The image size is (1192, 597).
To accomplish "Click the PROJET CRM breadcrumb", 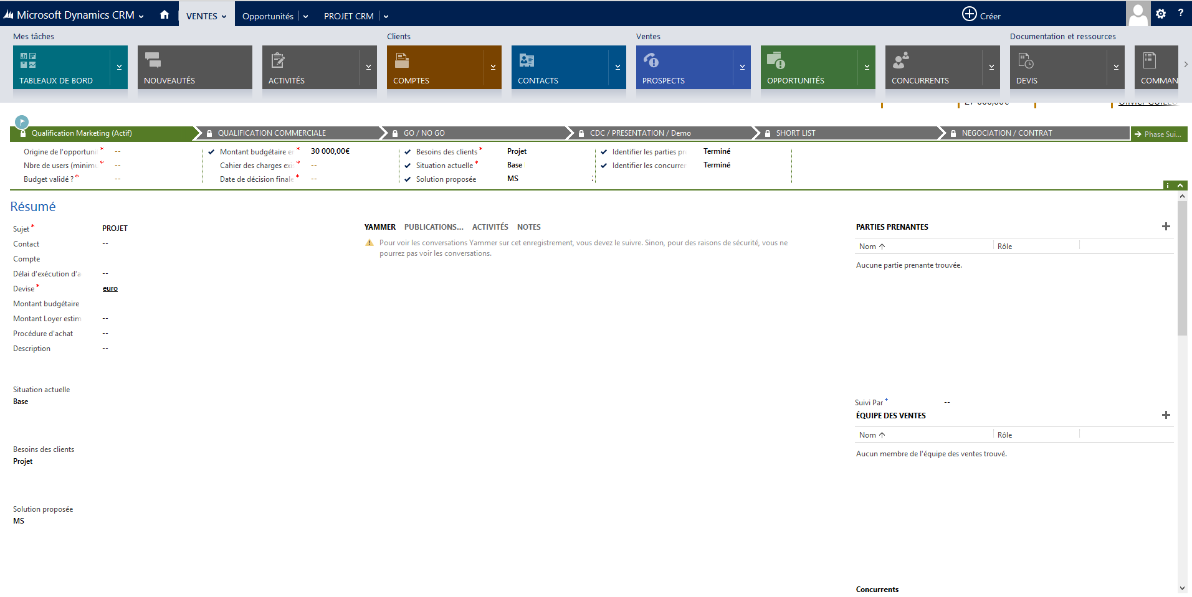I will click(x=348, y=16).
